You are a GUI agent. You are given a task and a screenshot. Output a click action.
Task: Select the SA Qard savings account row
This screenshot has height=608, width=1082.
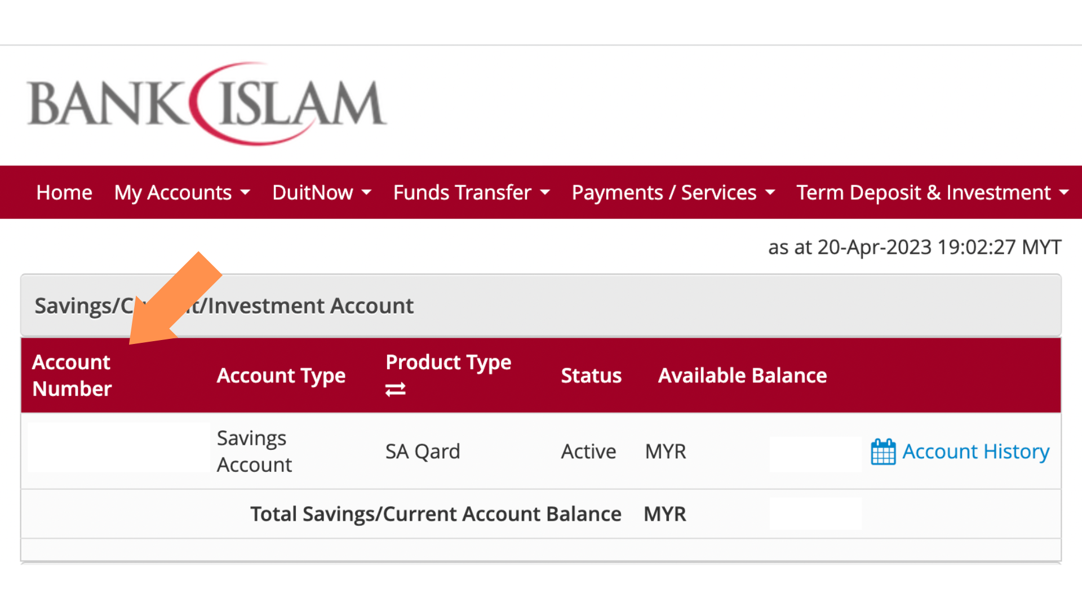pos(423,451)
